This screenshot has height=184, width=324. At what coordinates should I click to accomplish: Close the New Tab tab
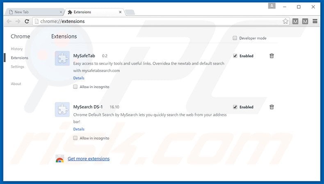pos(61,12)
